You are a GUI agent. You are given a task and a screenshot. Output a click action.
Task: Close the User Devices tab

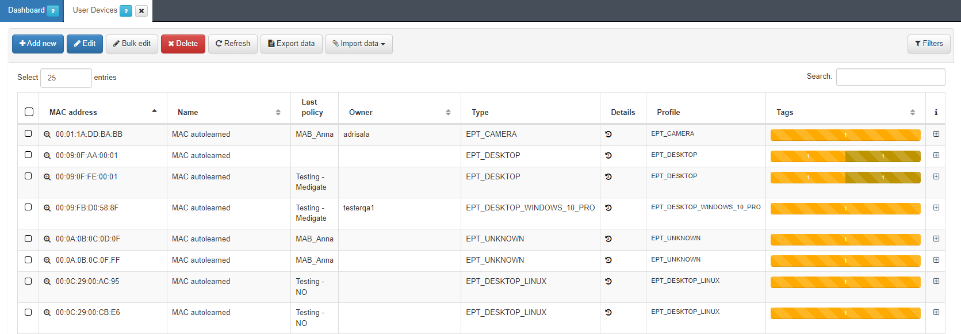click(141, 11)
